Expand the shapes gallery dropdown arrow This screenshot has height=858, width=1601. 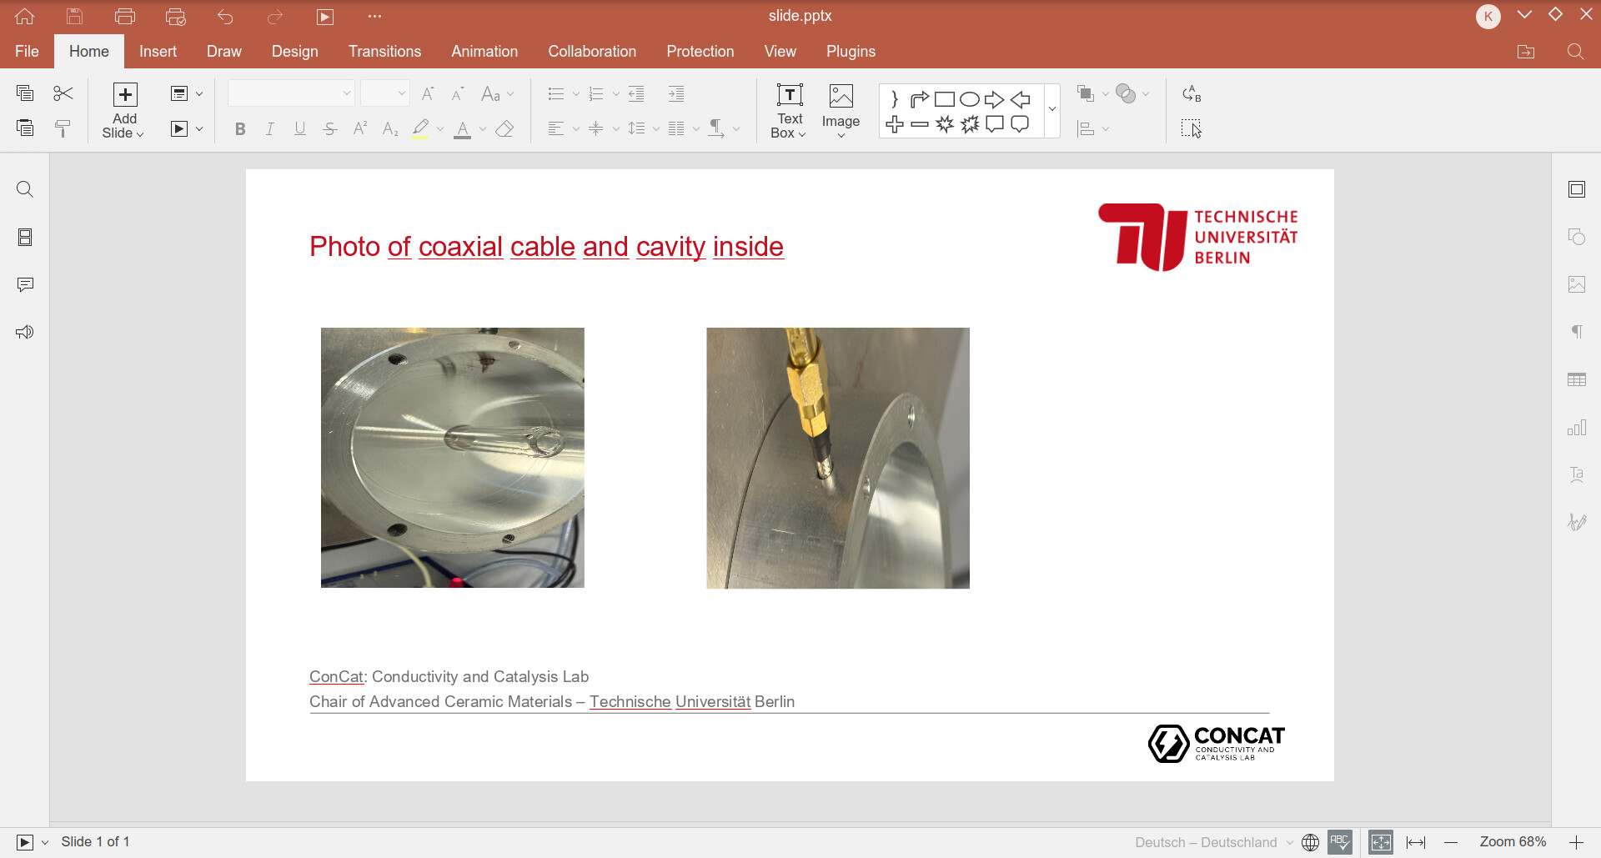tap(1051, 109)
